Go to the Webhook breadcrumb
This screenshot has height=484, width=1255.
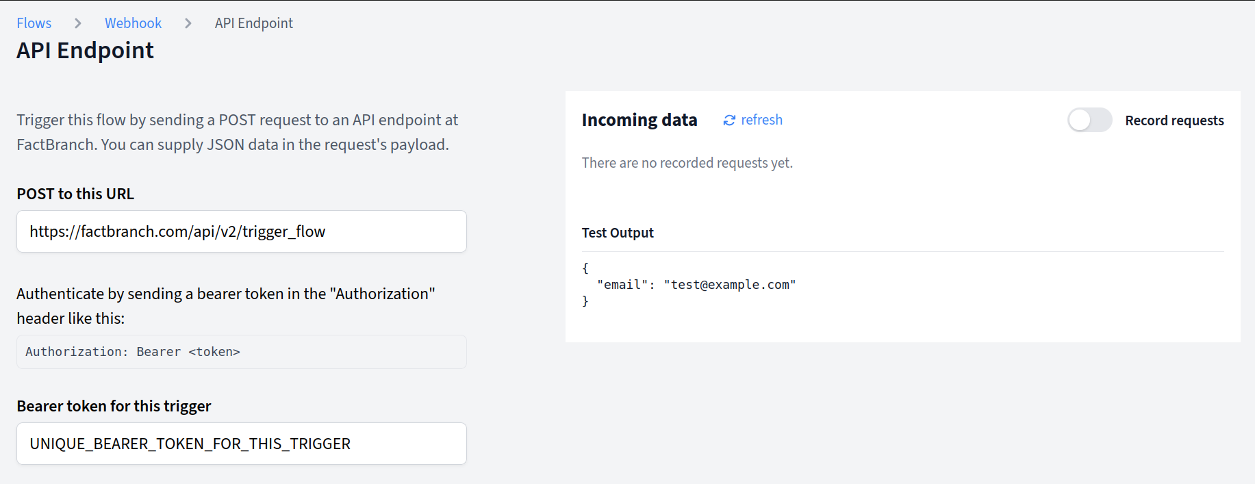133,23
